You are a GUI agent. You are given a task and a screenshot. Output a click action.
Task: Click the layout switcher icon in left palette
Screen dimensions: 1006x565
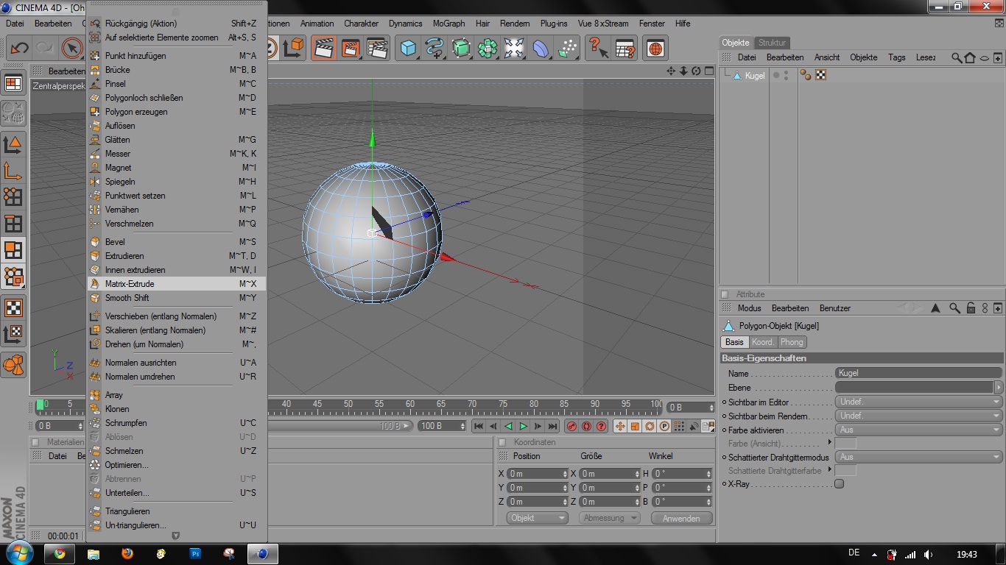click(x=13, y=83)
